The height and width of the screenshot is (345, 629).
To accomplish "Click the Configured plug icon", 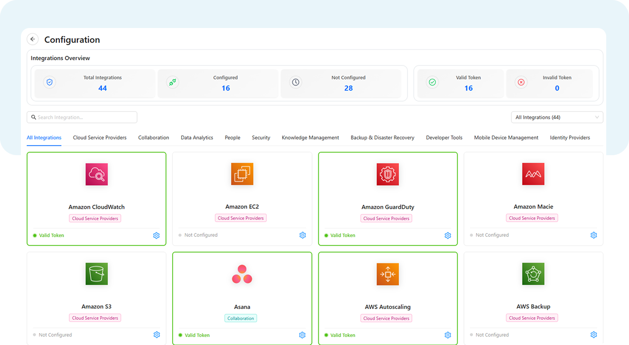I will point(173,82).
